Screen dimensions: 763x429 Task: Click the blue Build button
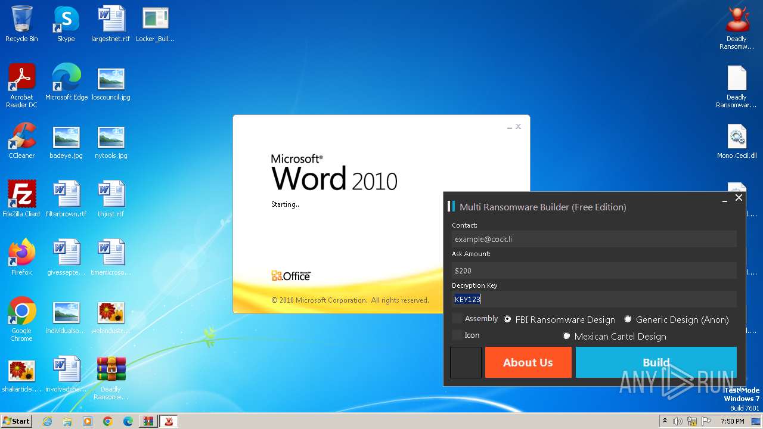tap(656, 362)
